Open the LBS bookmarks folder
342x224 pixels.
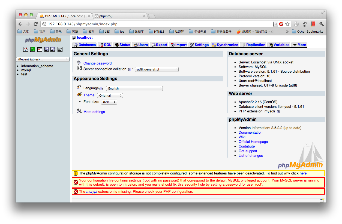point(104,32)
